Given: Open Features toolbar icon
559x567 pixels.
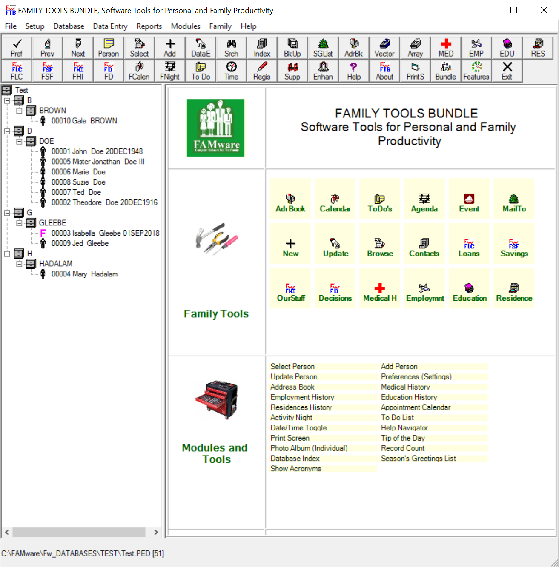Looking at the screenshot, I should pyautogui.click(x=476, y=71).
